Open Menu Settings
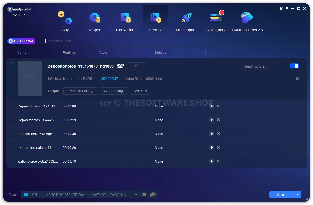The width and height of the screenshot is (313, 205). pos(114,91)
